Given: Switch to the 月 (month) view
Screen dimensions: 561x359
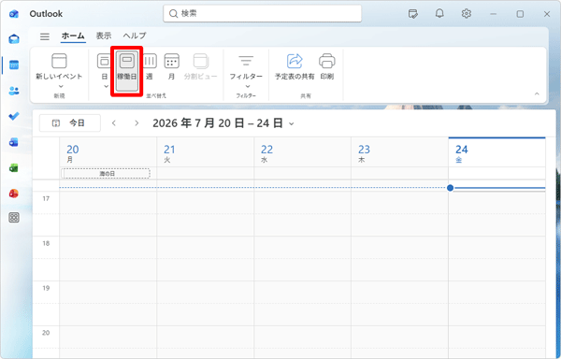Looking at the screenshot, I should [171, 66].
